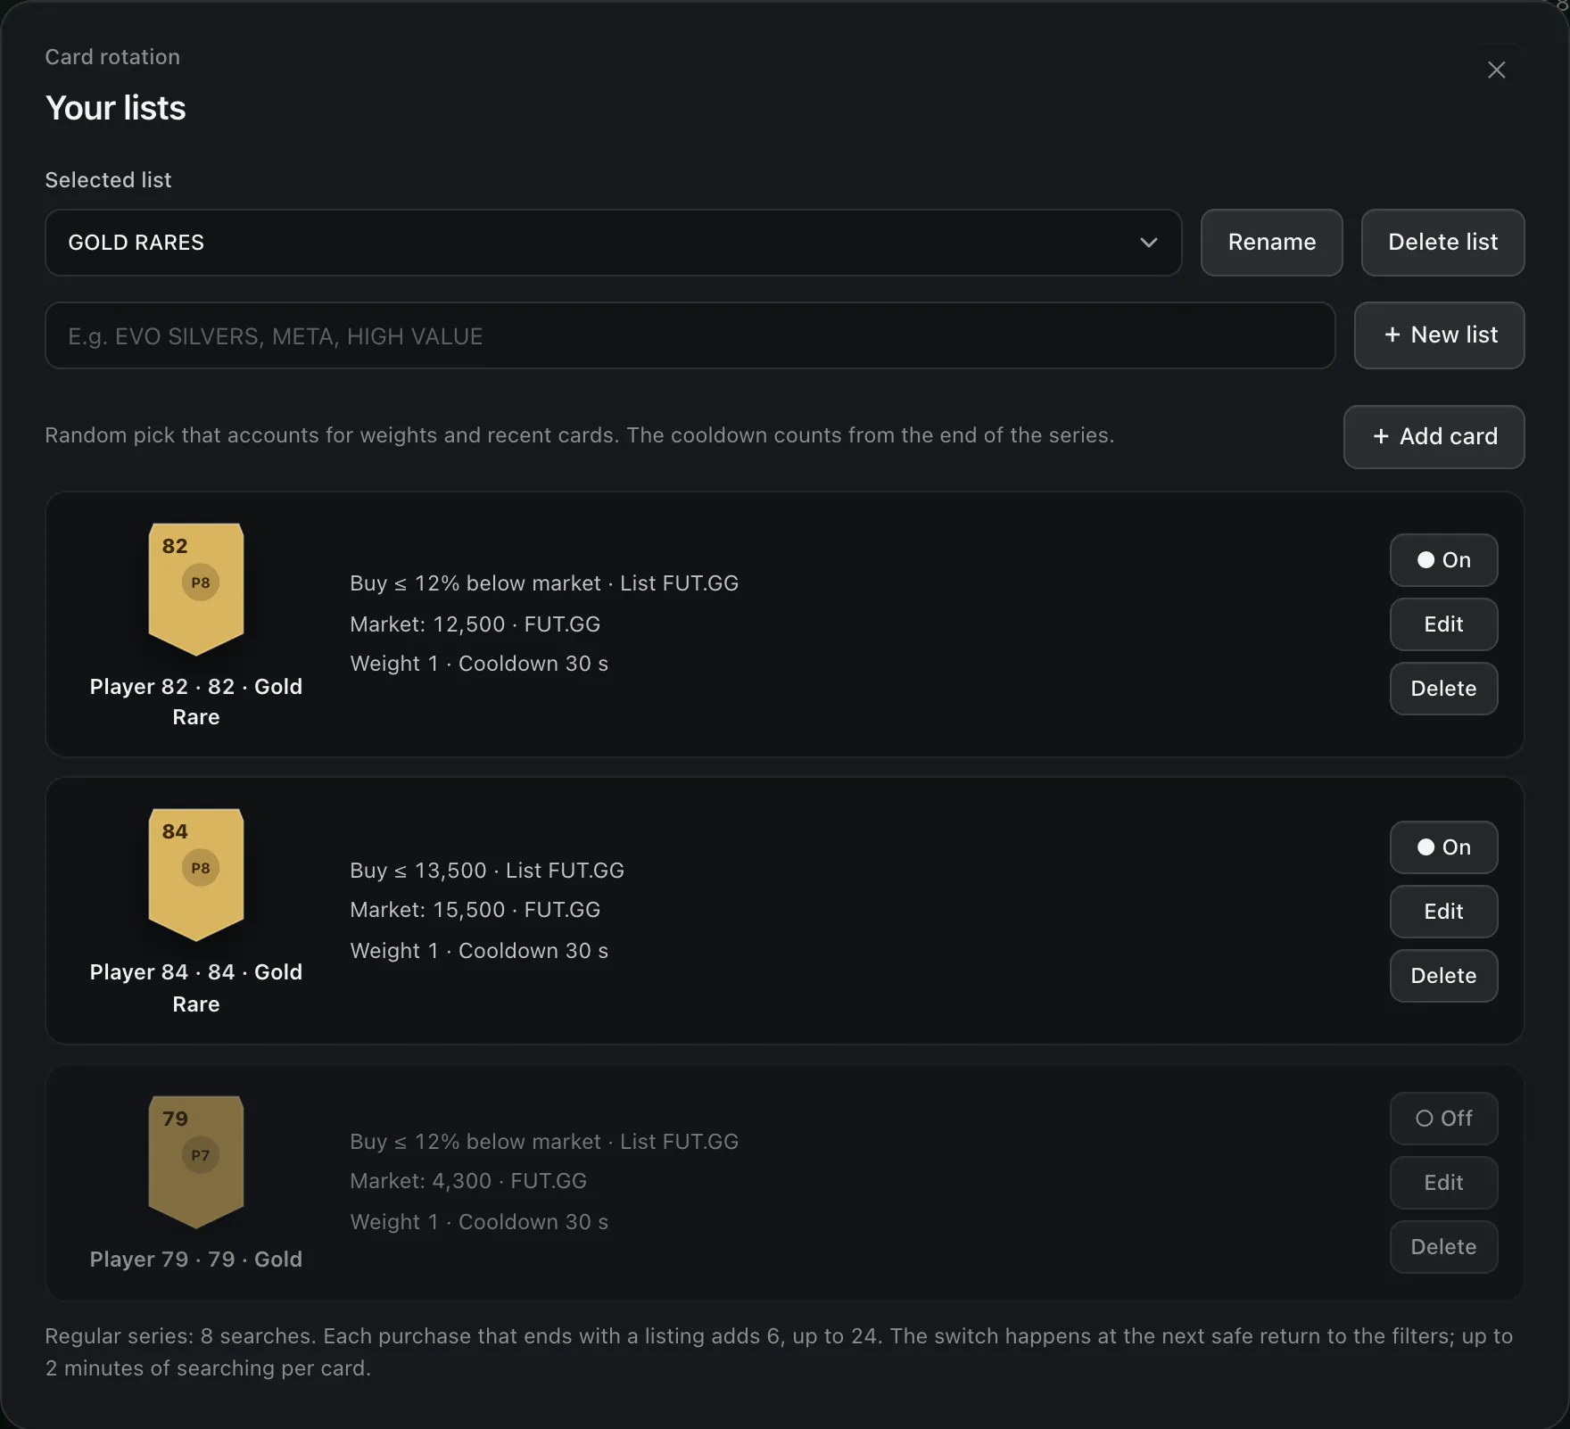Edit the Player 79 card
Viewport: 1570px width, 1429px height.
coord(1443,1183)
